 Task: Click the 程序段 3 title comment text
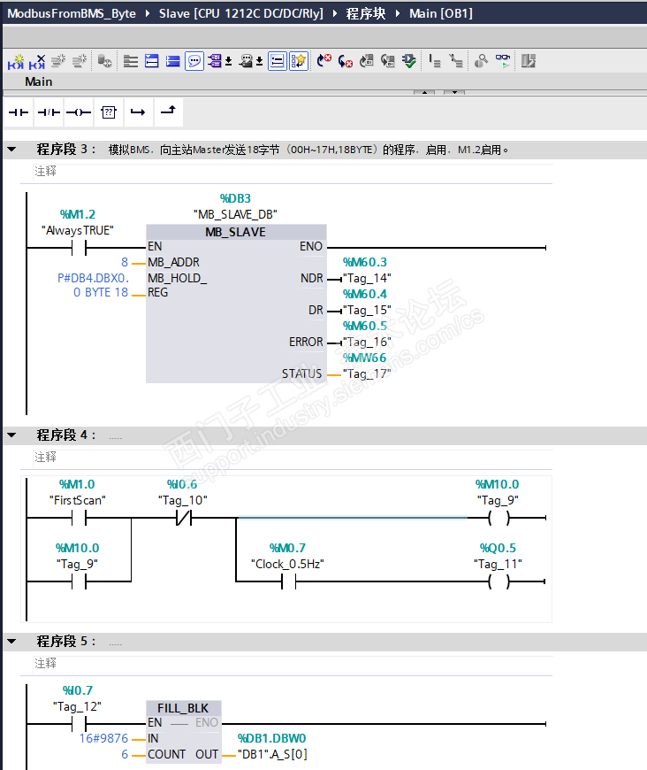click(x=308, y=150)
